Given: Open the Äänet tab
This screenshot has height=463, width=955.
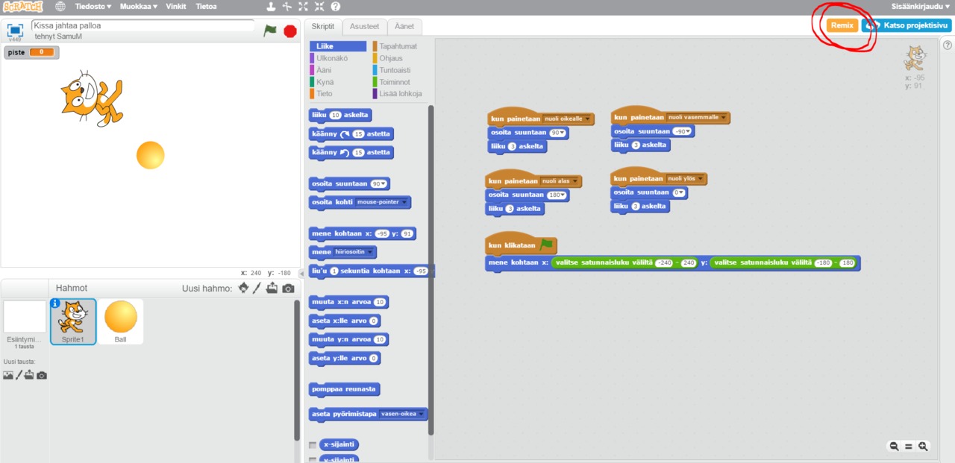Looking at the screenshot, I should (x=404, y=26).
